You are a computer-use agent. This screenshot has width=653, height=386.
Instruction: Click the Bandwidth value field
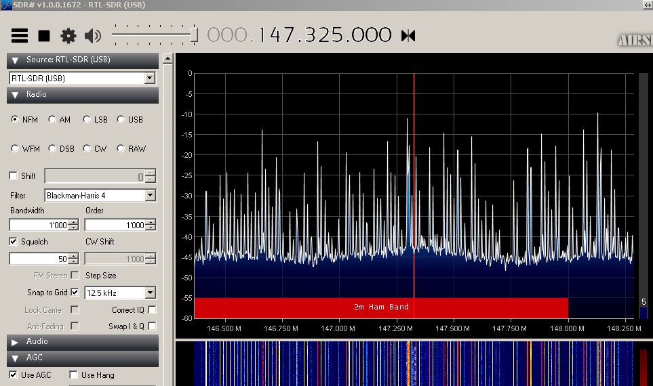(39, 225)
